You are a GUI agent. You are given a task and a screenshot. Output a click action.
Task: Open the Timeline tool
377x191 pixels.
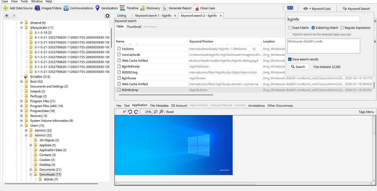tap(123, 8)
